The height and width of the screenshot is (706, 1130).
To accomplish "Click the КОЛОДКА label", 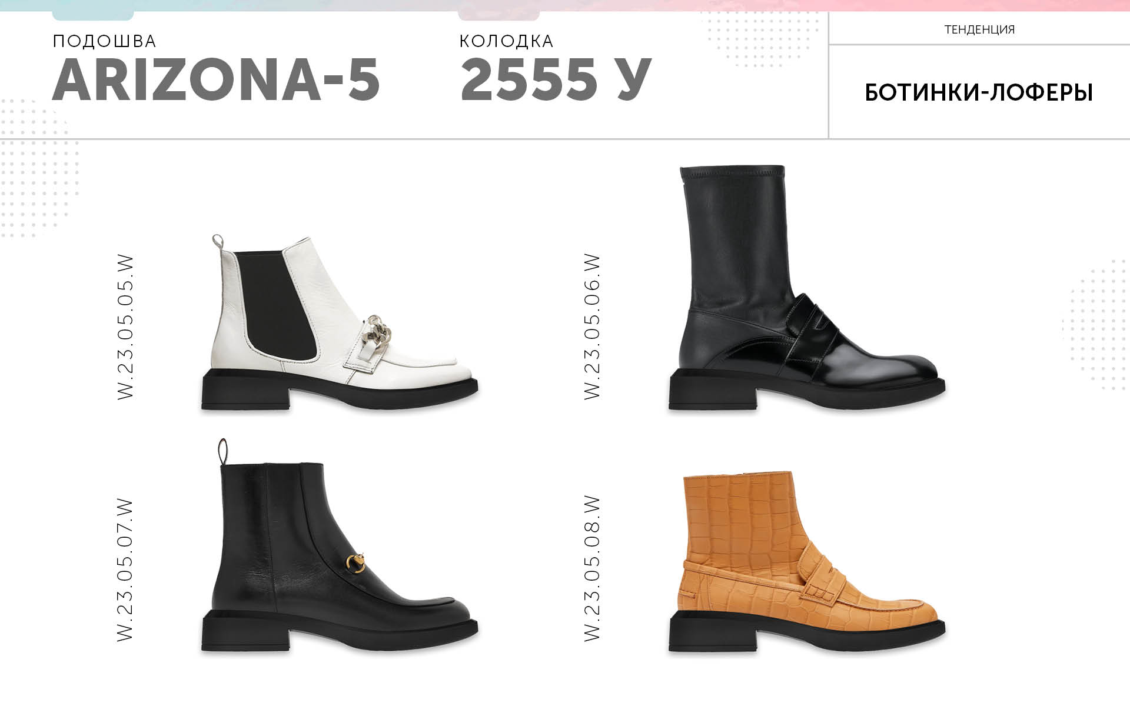I will point(506,41).
